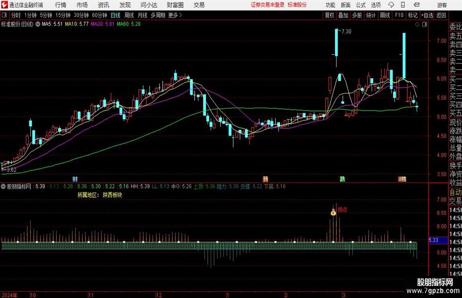Open the F10 company info button

399,15
